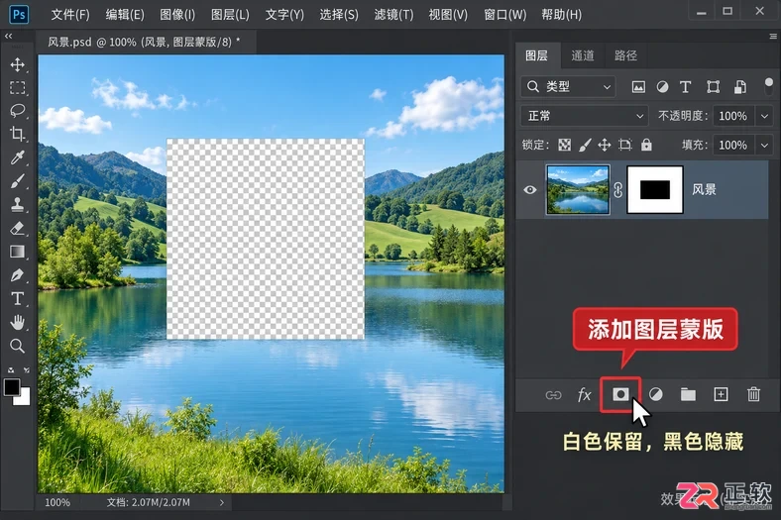
Task: Select the Zoom tool
Action: (18, 346)
